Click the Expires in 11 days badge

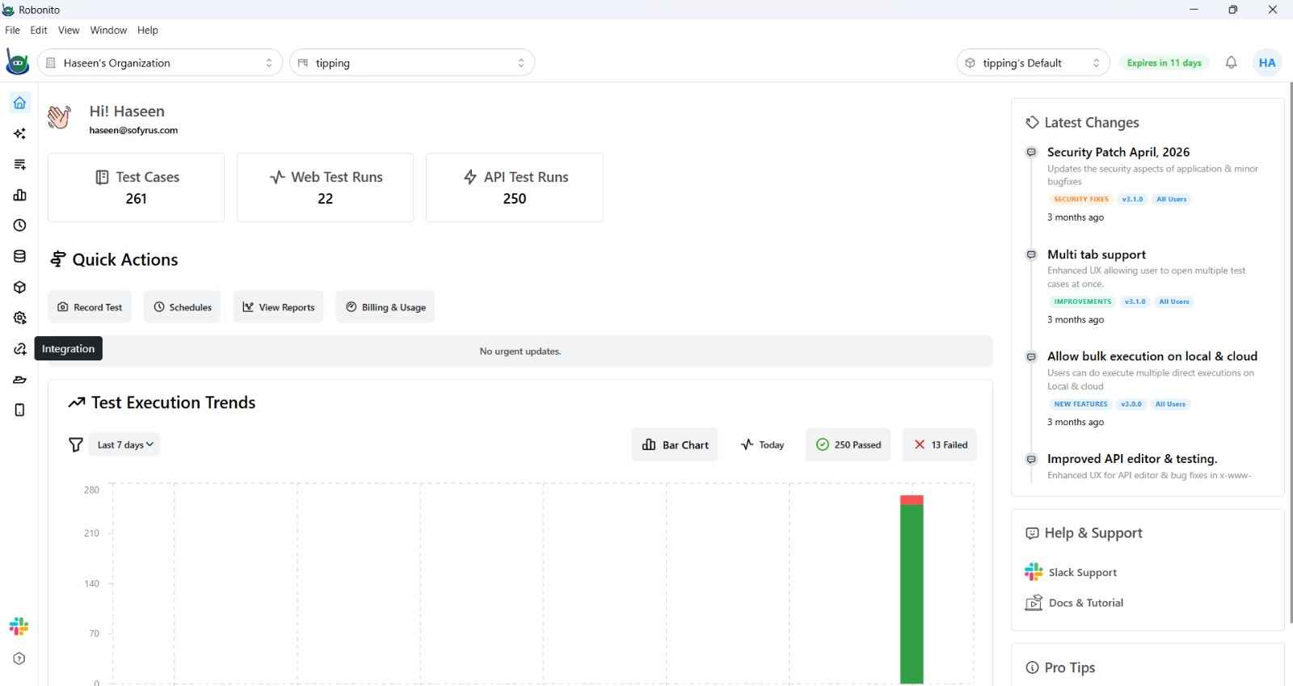click(x=1164, y=62)
